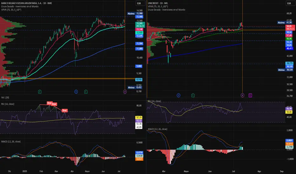The height and width of the screenshot is (174, 296).
Task: Click the purple 56,90 RSI value label
Action: pyautogui.click(x=289, y=109)
